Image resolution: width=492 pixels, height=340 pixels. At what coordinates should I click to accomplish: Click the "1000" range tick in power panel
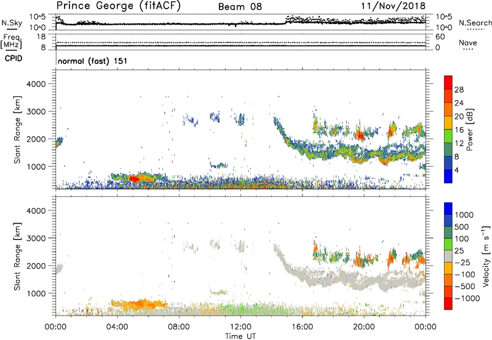pyautogui.click(x=36, y=166)
